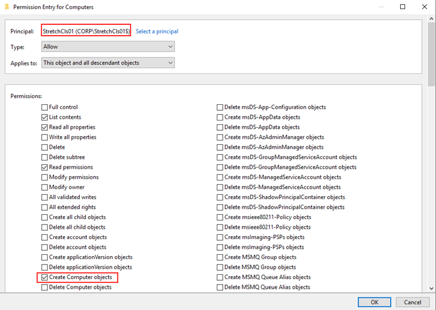Screen dimensions: 436x310
Task: Maximize the Permission Entry window
Action: [x=403, y=7]
